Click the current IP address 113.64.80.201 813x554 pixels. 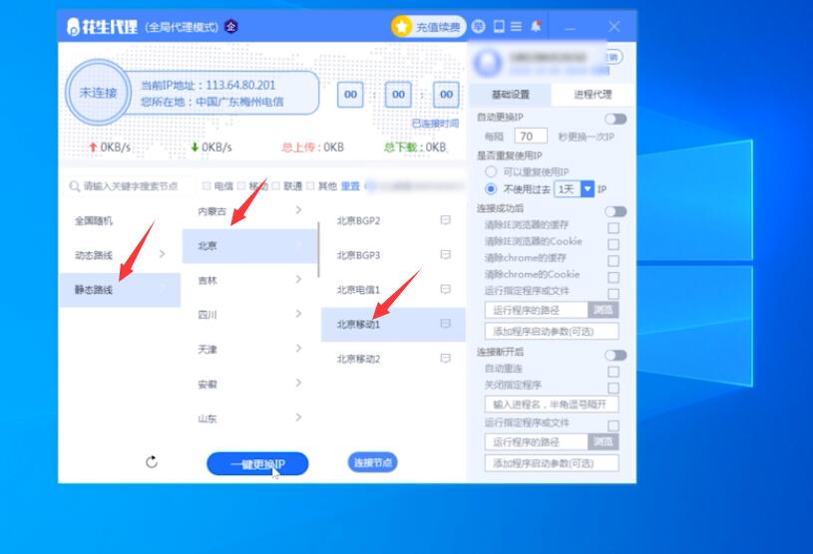tap(240, 85)
